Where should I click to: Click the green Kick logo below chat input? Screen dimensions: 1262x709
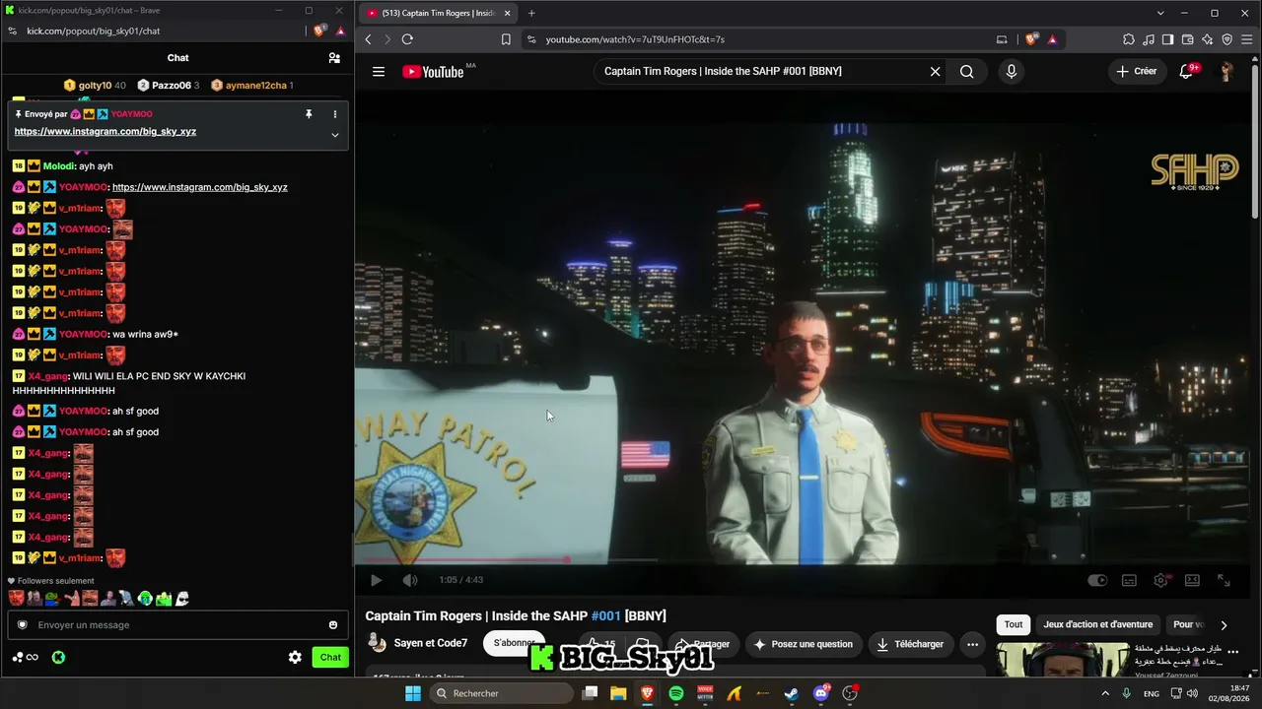click(x=58, y=658)
